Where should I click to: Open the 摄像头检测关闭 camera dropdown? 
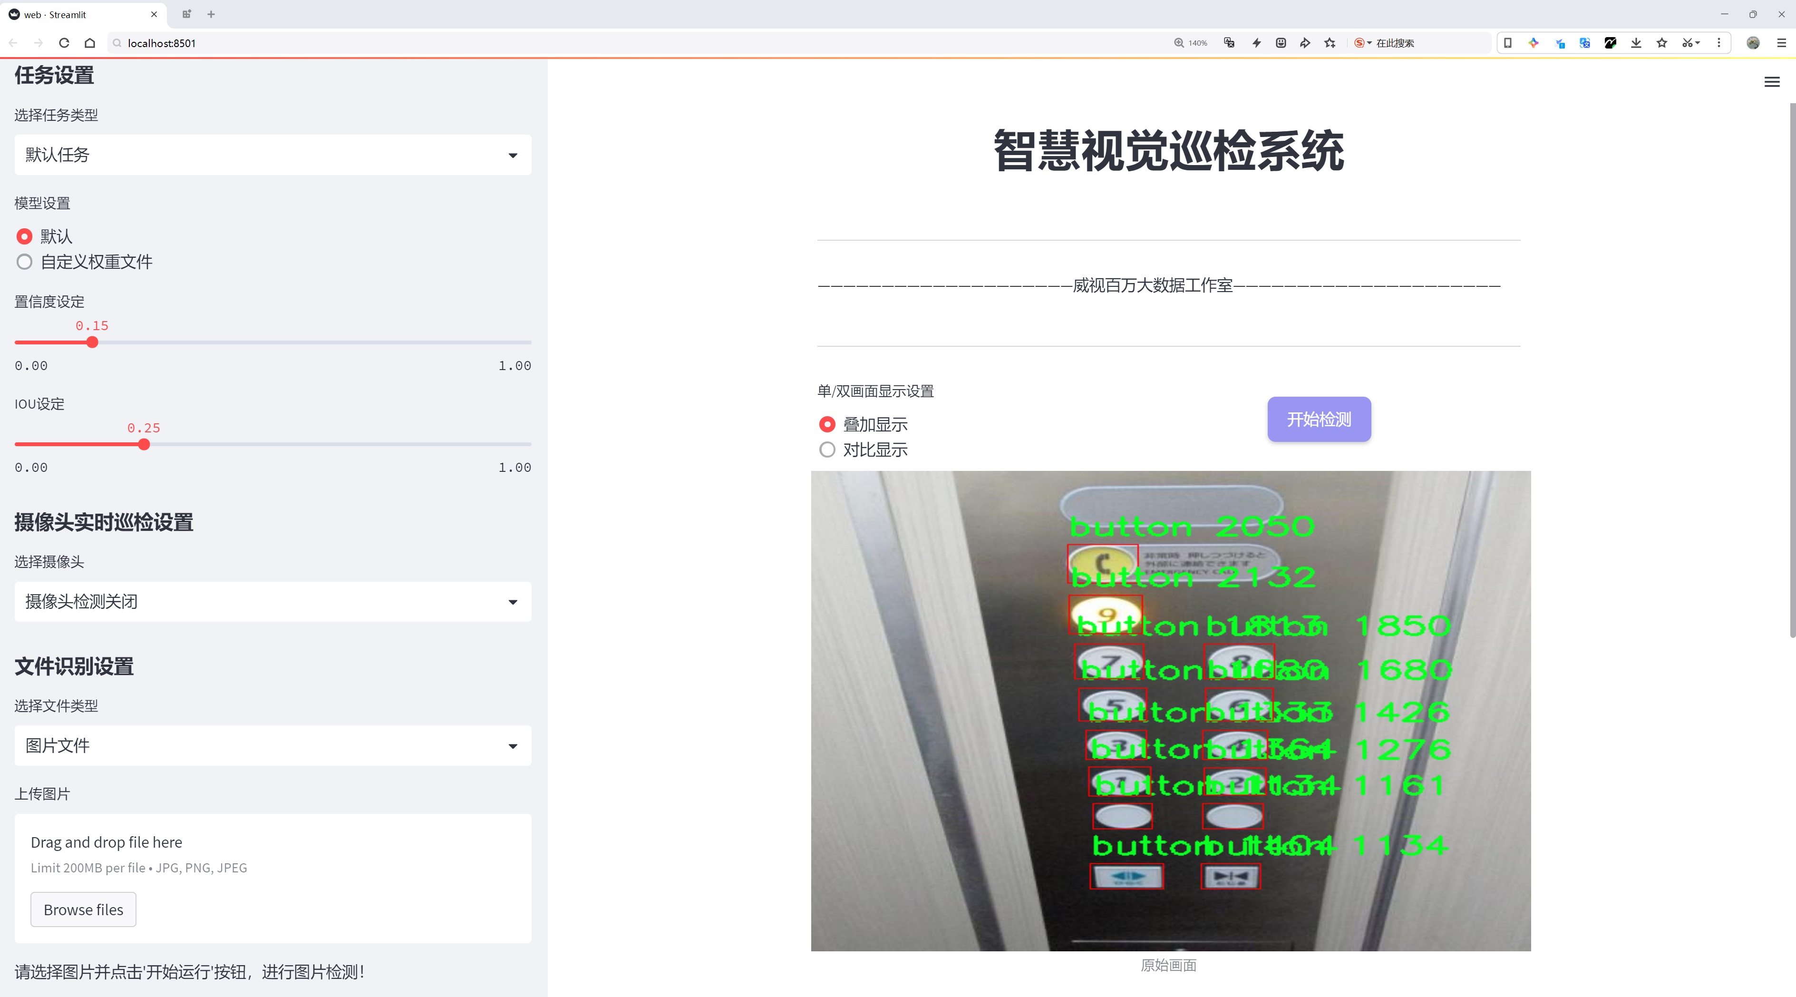coord(272,602)
